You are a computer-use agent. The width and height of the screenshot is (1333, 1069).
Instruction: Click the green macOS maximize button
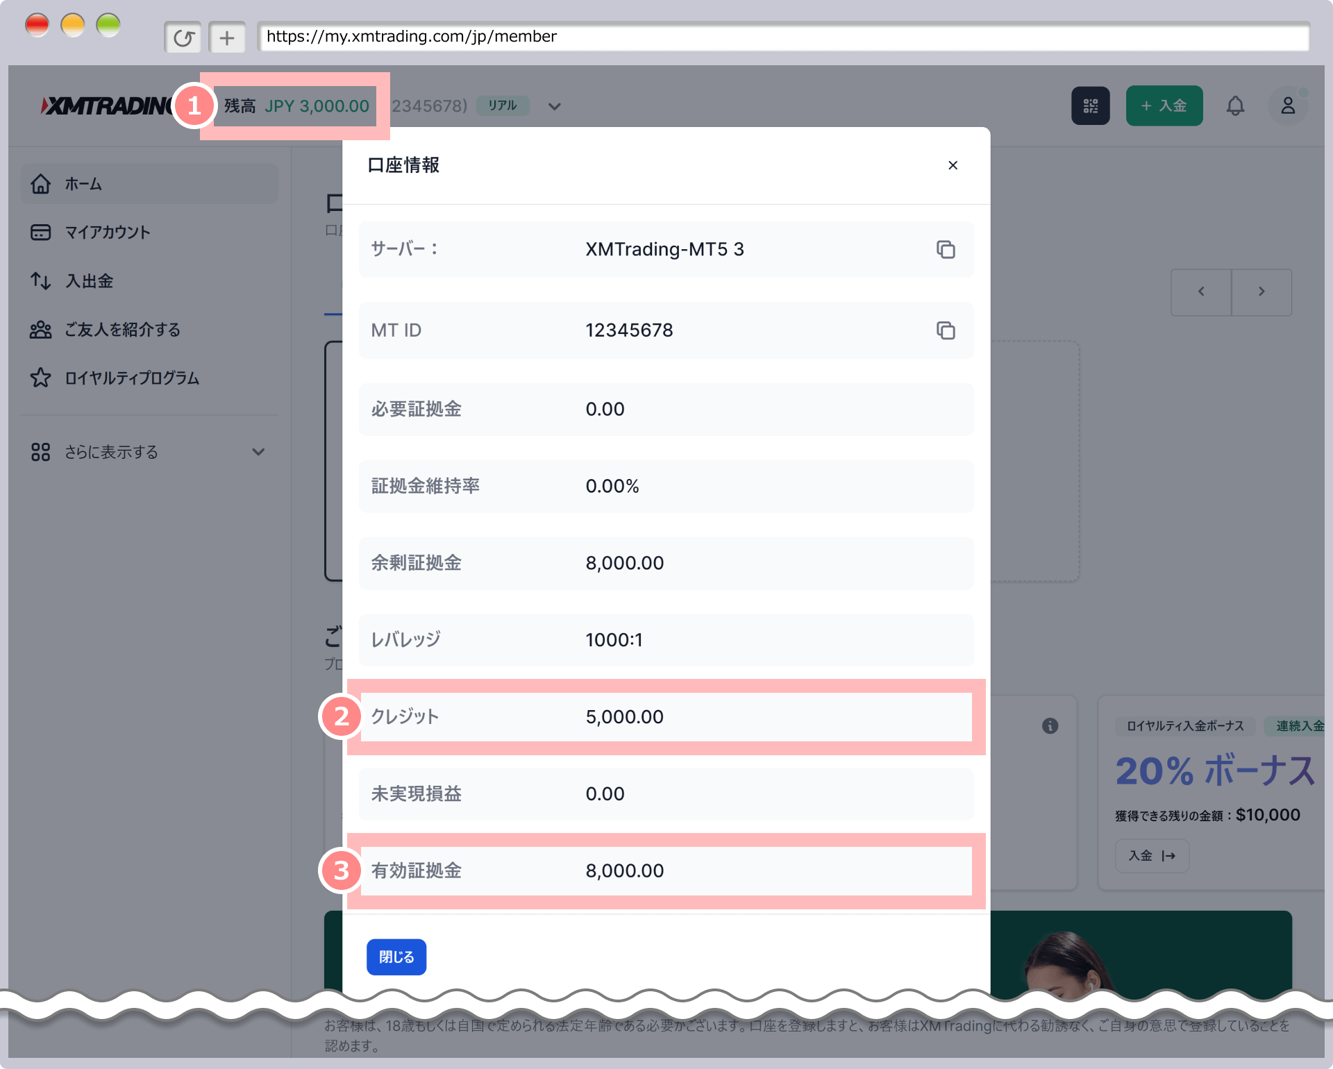click(108, 25)
